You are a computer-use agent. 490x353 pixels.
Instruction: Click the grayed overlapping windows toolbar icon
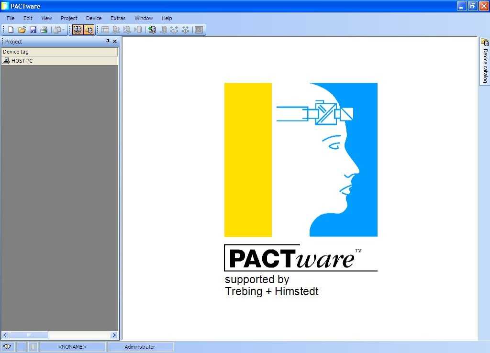pos(57,30)
